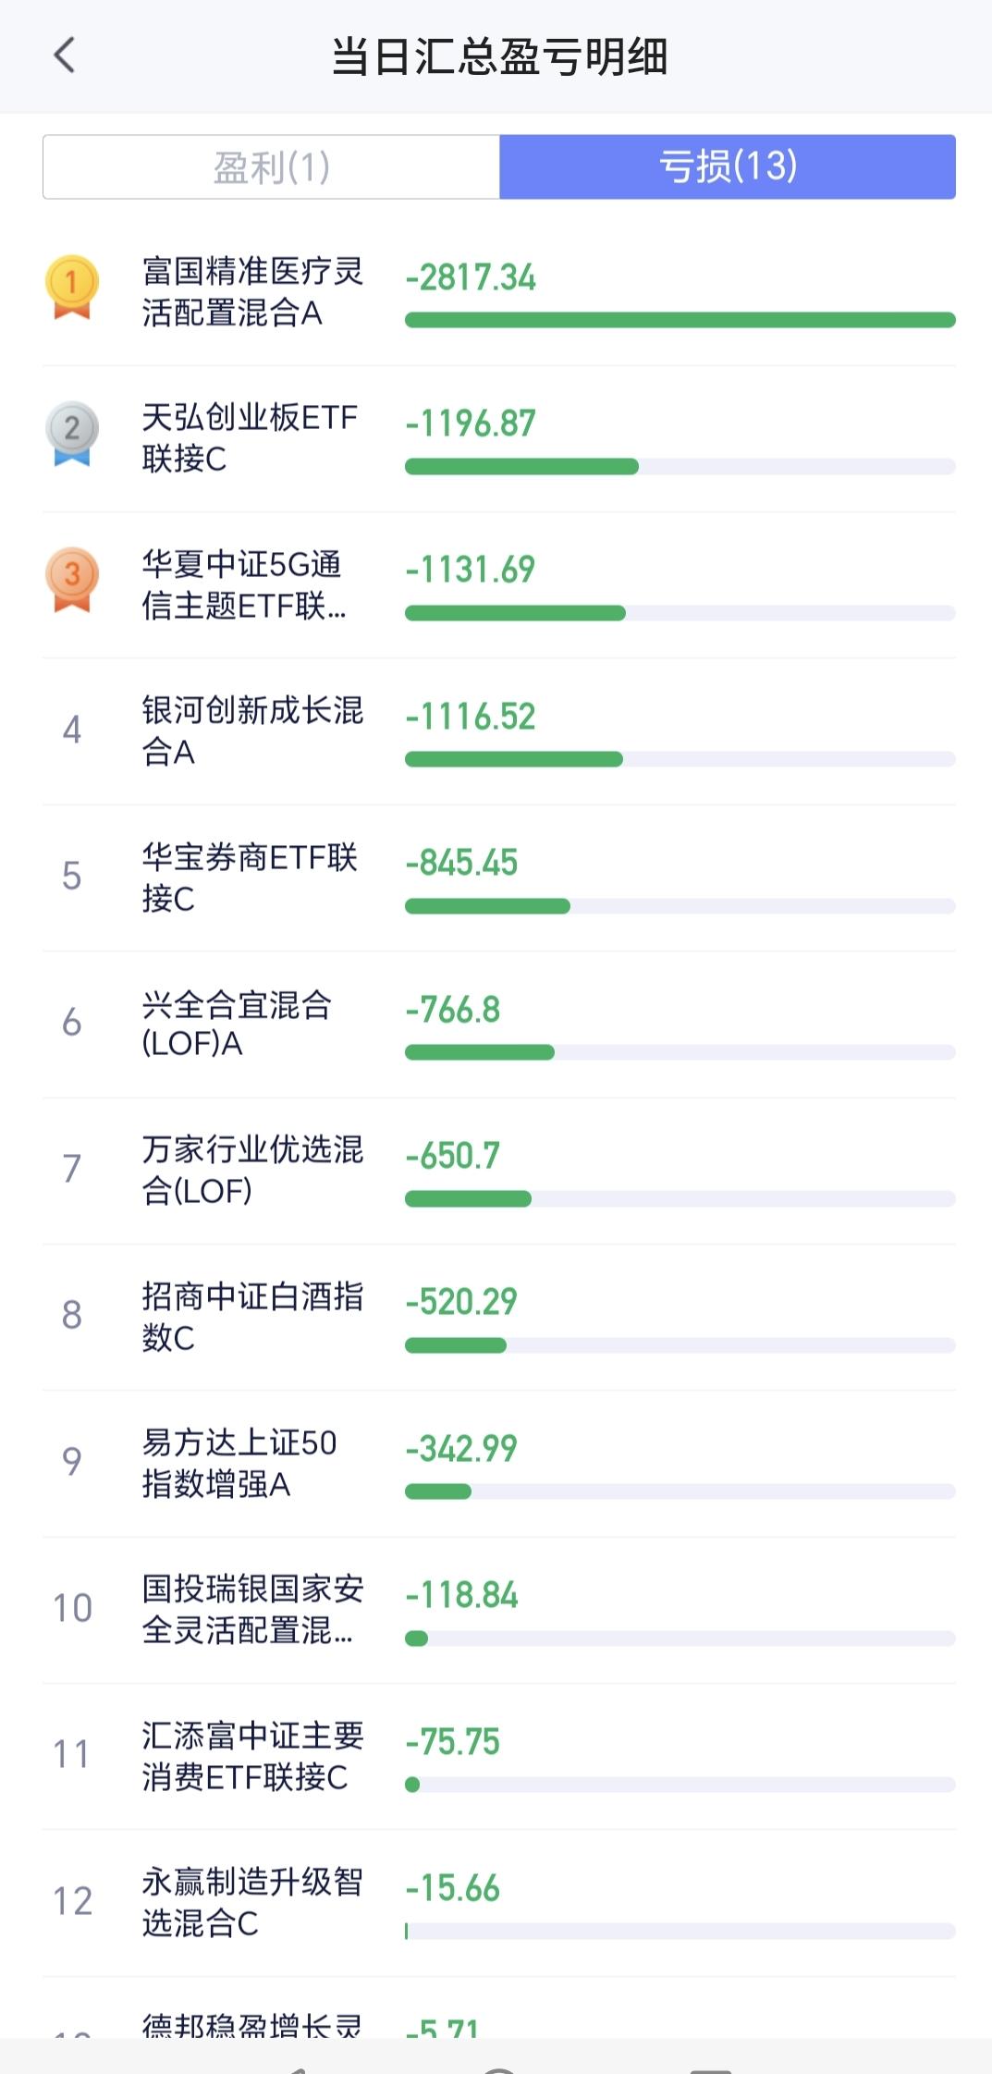Open 富国精准医疗灵活配置混合A fund
The height and width of the screenshot is (2074, 992).
(251, 292)
